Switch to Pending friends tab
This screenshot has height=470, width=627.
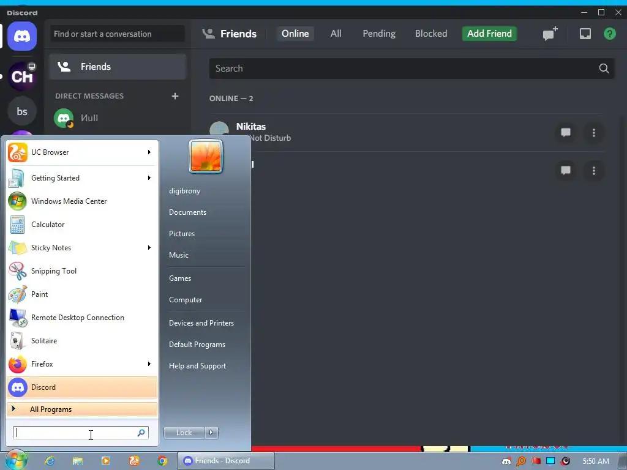[379, 34]
